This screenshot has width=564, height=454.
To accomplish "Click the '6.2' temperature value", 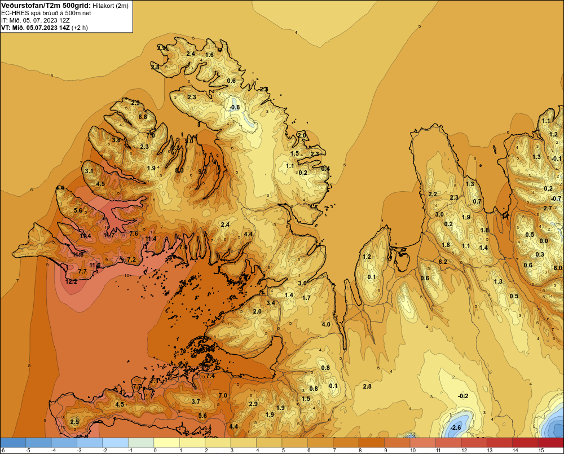I will point(443,262).
